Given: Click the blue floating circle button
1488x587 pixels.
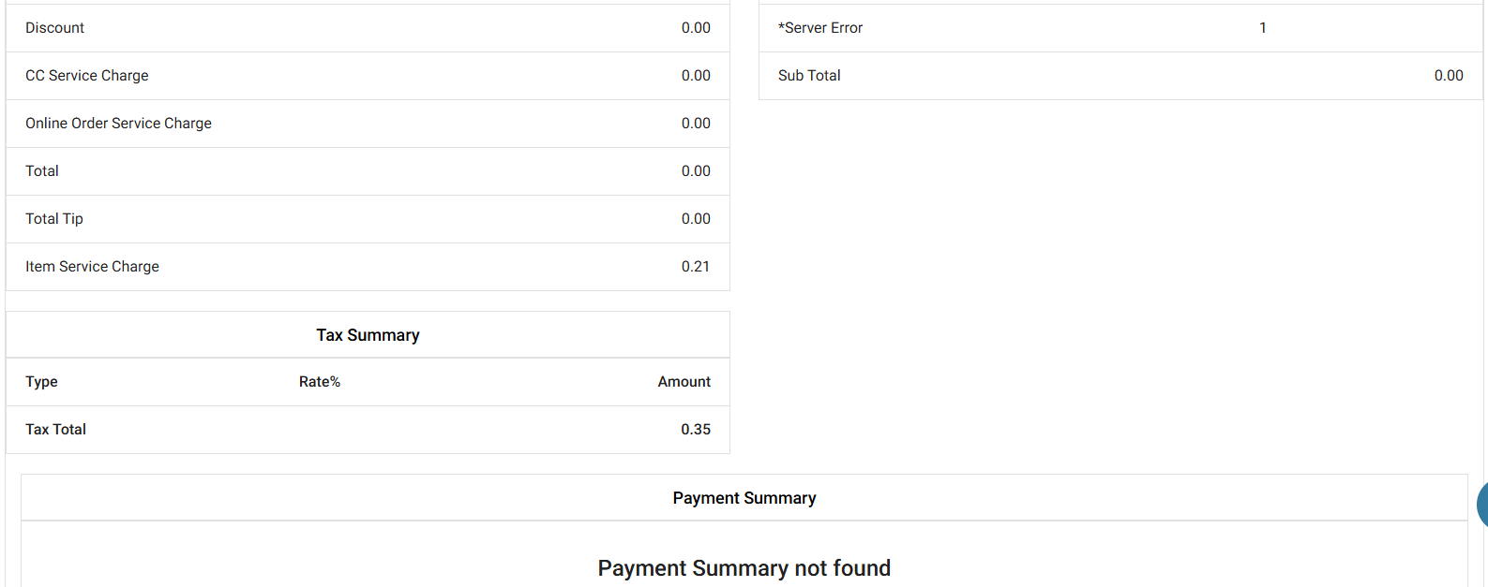Looking at the screenshot, I should pos(1482,505).
